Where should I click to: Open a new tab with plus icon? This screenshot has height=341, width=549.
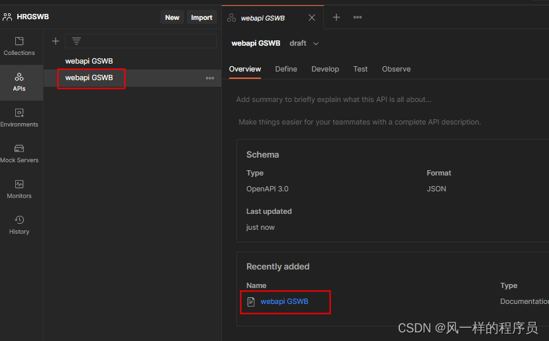(x=336, y=17)
